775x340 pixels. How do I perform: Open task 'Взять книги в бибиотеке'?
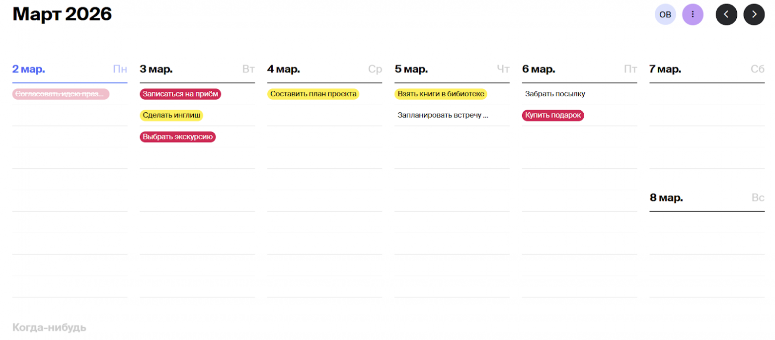coord(441,94)
